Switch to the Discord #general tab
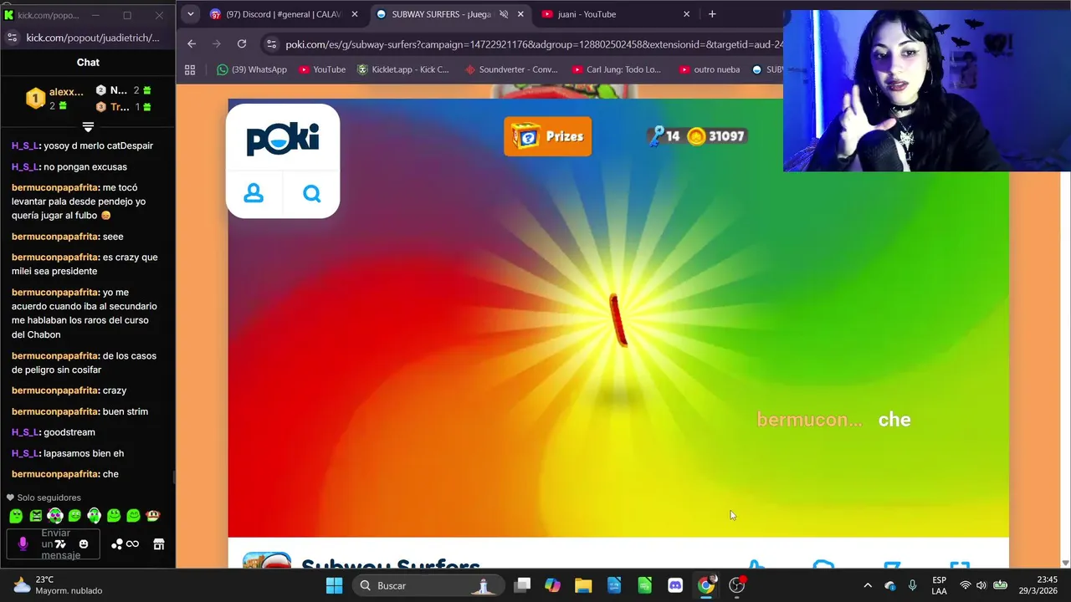1071x602 pixels. (283, 14)
